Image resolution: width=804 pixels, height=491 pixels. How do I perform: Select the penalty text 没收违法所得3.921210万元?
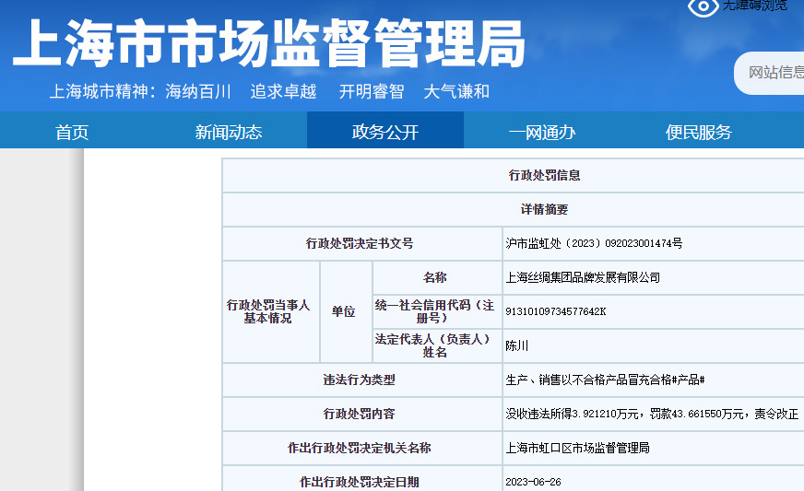tap(573, 414)
